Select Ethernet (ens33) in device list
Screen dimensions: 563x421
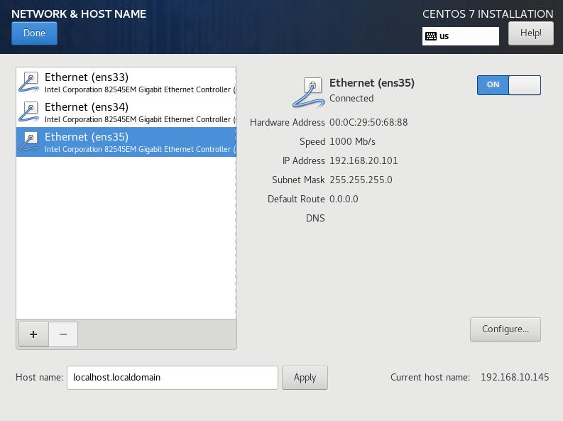click(128, 82)
